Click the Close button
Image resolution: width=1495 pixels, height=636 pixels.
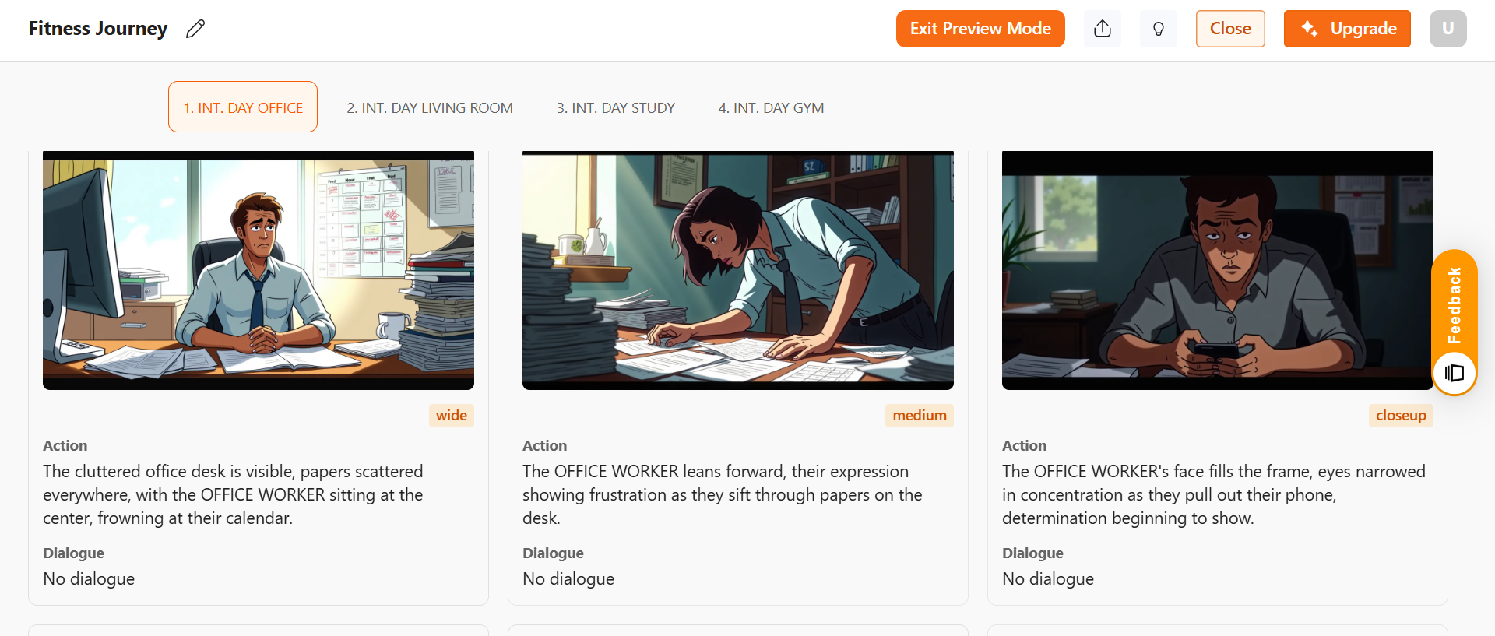(x=1230, y=29)
